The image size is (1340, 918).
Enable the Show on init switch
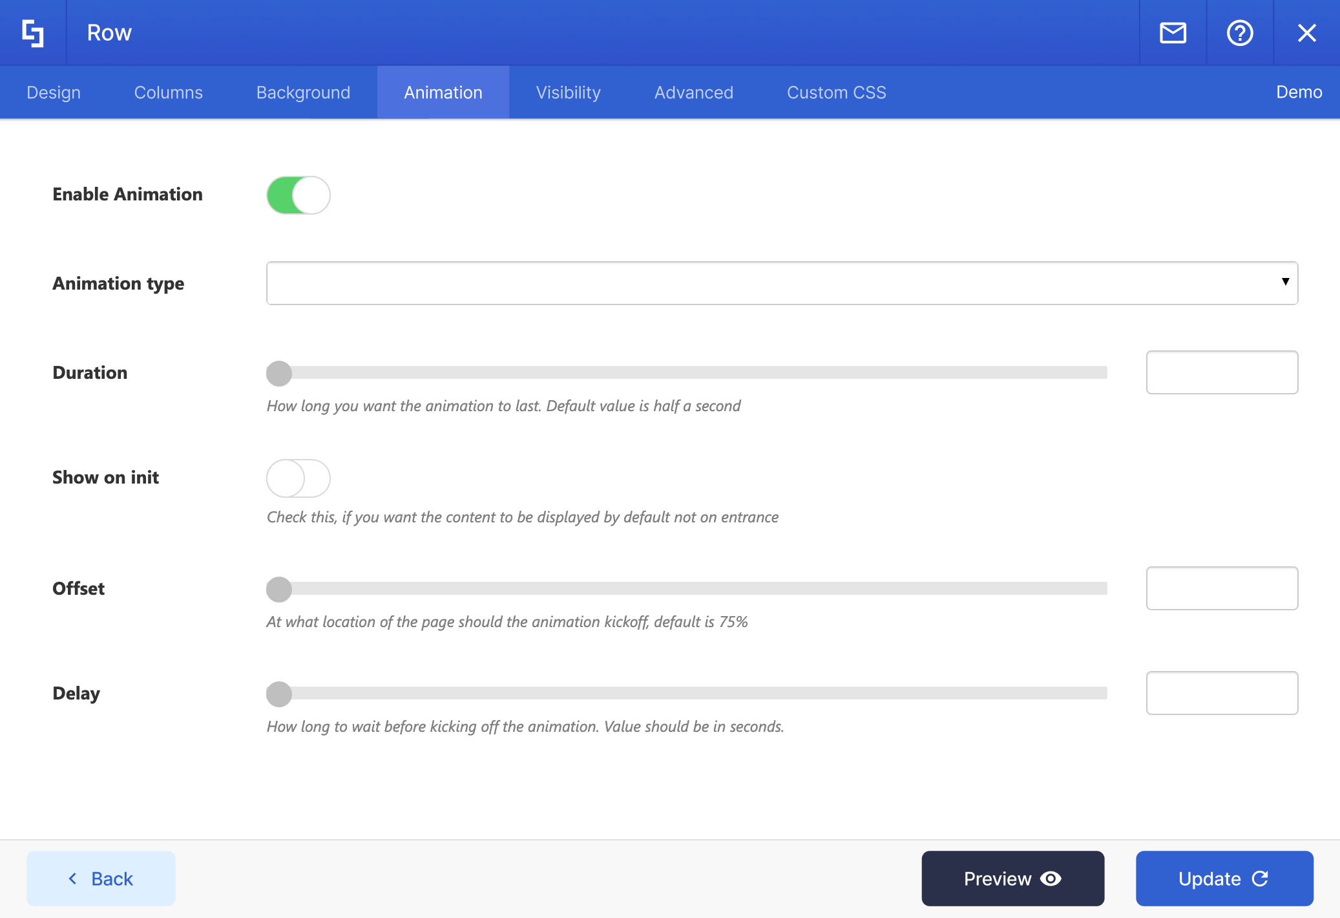click(298, 478)
